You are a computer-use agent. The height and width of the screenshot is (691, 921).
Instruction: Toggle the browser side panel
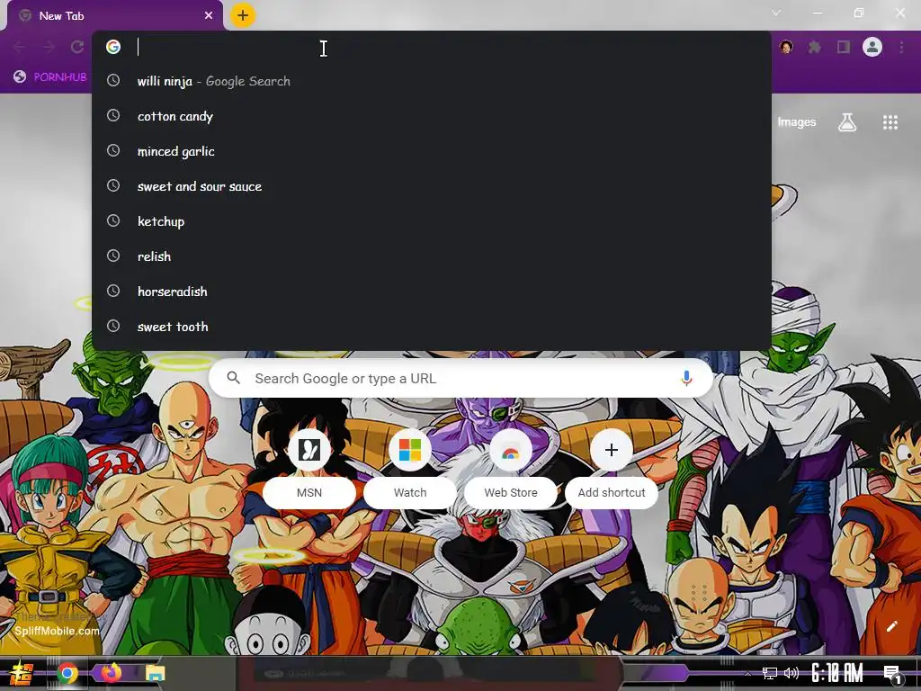point(844,47)
